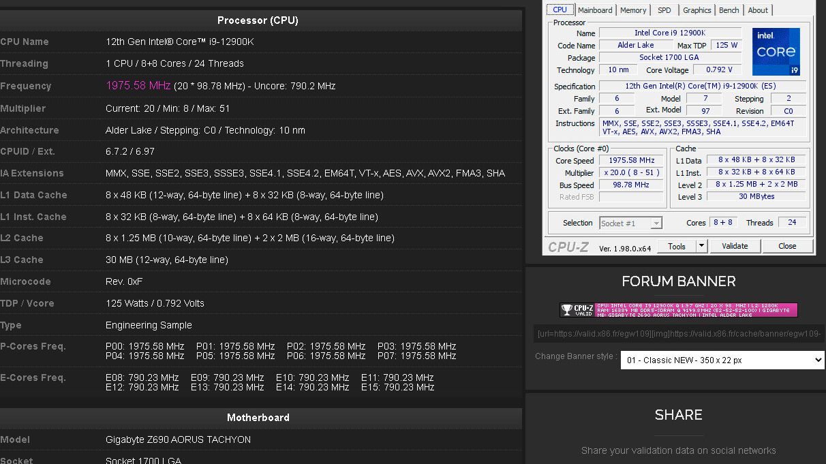Image resolution: width=826 pixels, height=464 pixels.
Task: Switch to the Mainboard tab
Action: point(595,10)
